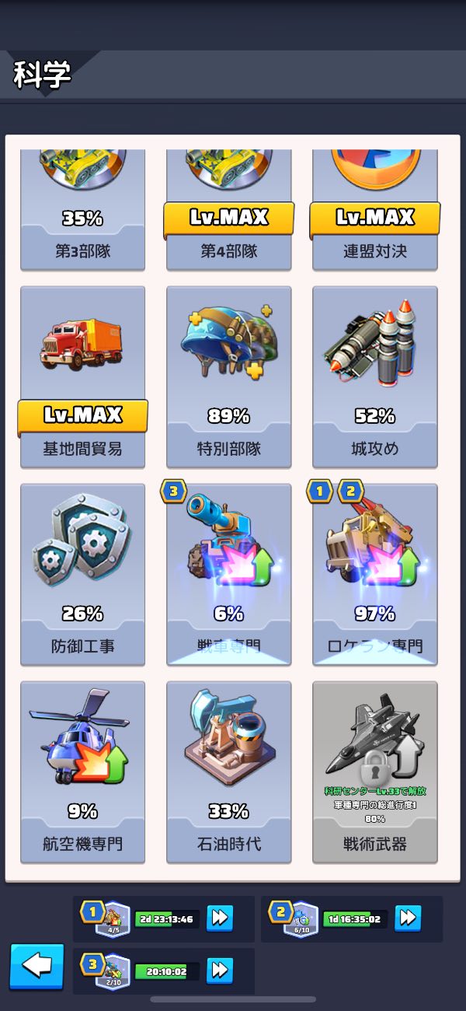The height and width of the screenshot is (1011, 466).
Task: Select research queue 2 hexagon icon
Action: 301,919
